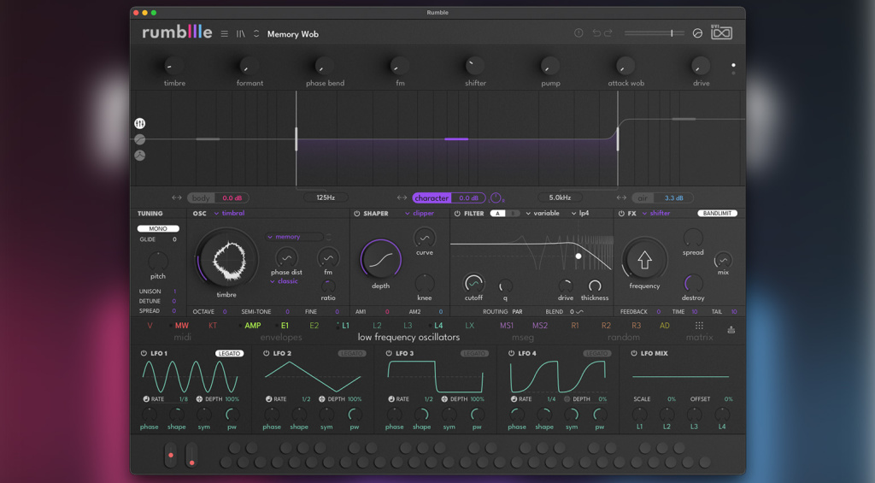The height and width of the screenshot is (483, 875).
Task: Click the ROUTING PAR value
Action: coord(517,311)
